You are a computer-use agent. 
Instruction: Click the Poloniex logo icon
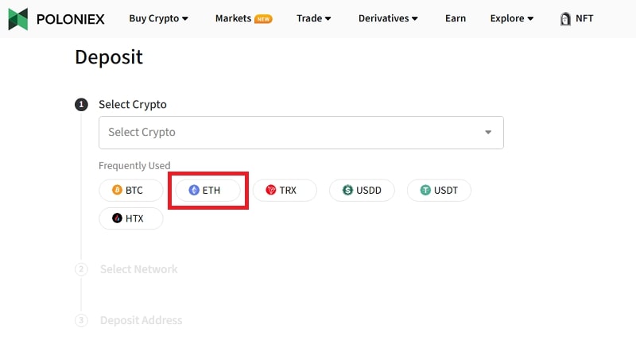[18, 19]
